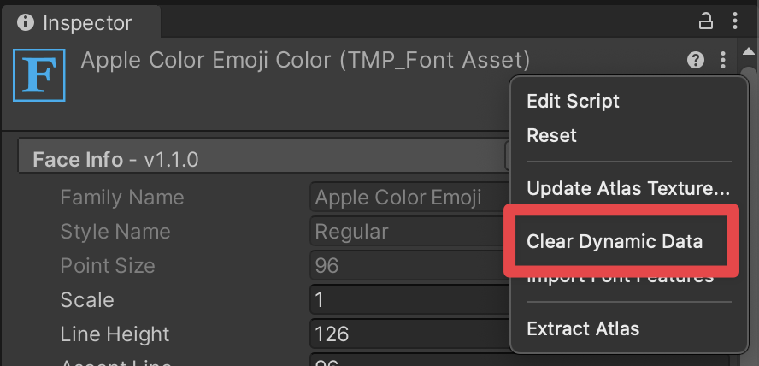Screen dimensions: 759x366
Task: Click the info icon on the Inspector tab
Action: 26,22
